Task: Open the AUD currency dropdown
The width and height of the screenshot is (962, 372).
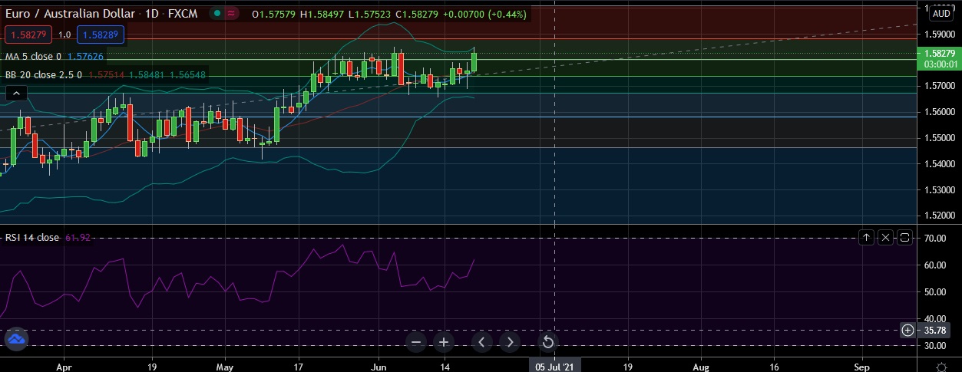Action: [x=941, y=13]
